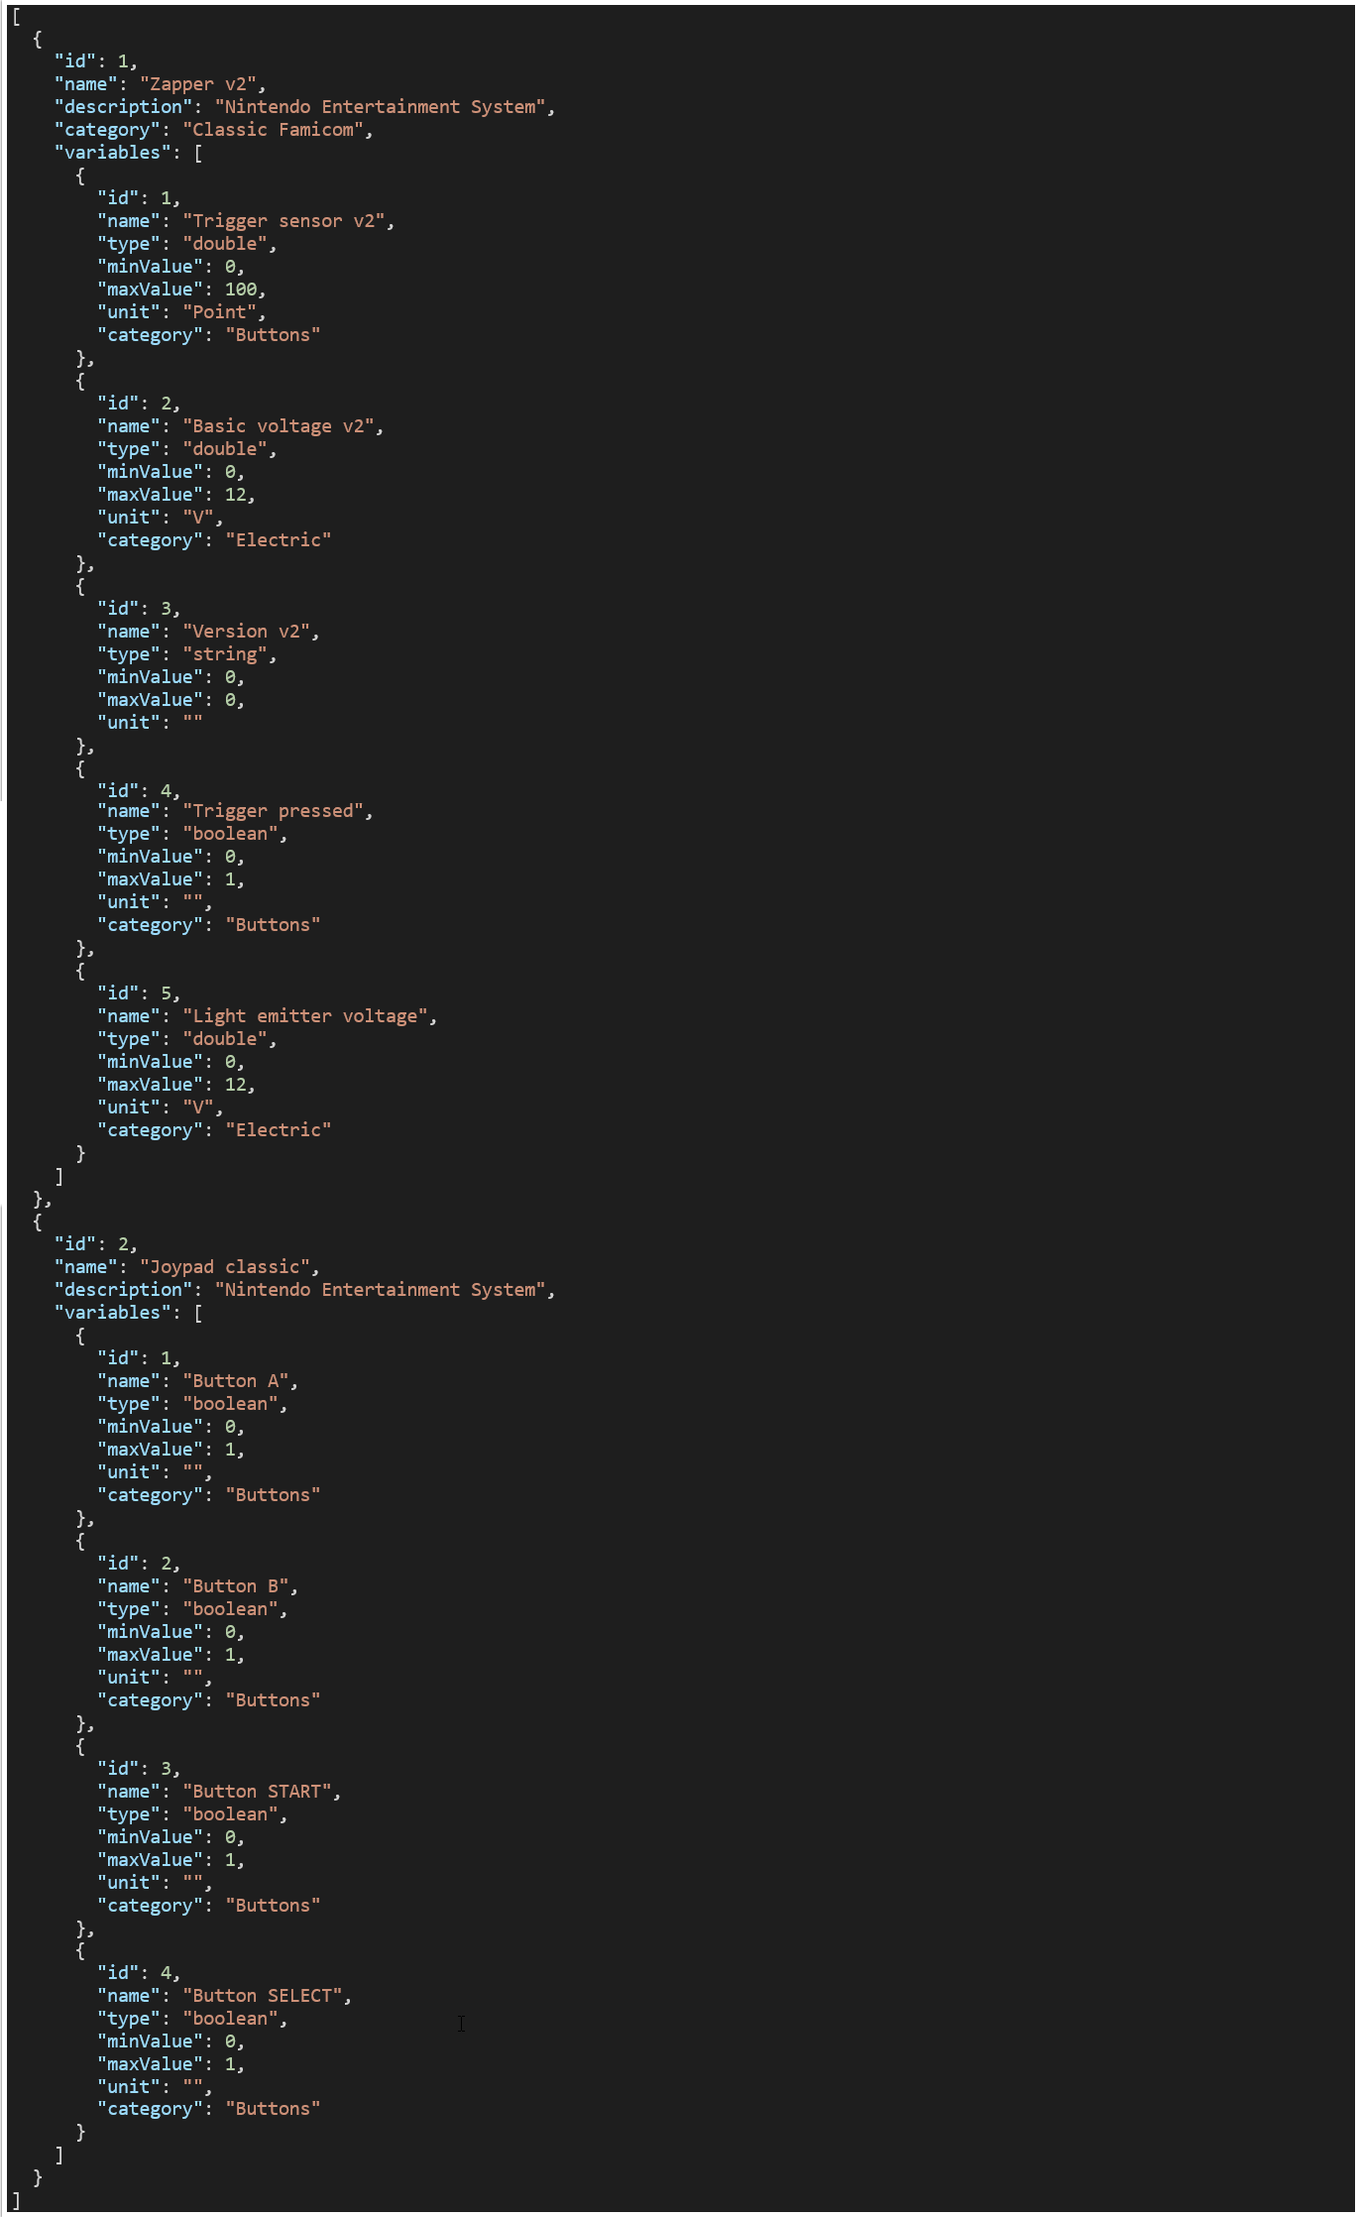Click the "Button A" name string

pyautogui.click(x=235, y=1381)
